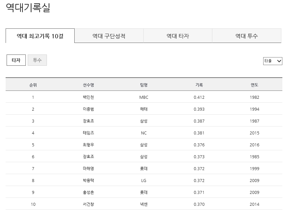Click player name 테임즈

point(88,133)
